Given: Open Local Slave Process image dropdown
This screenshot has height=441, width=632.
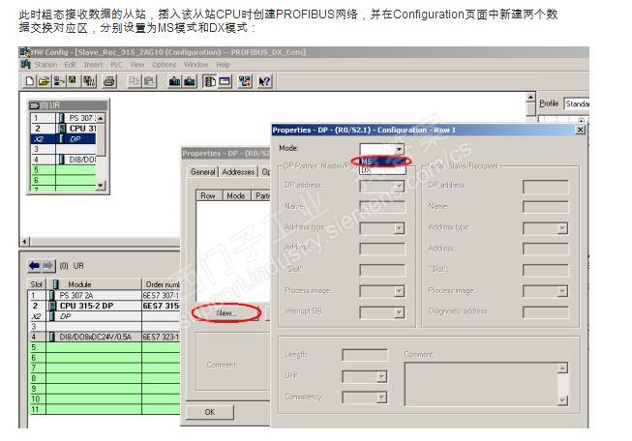Looking at the screenshot, I should point(562,291).
